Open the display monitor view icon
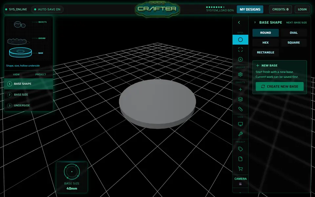 point(240,124)
